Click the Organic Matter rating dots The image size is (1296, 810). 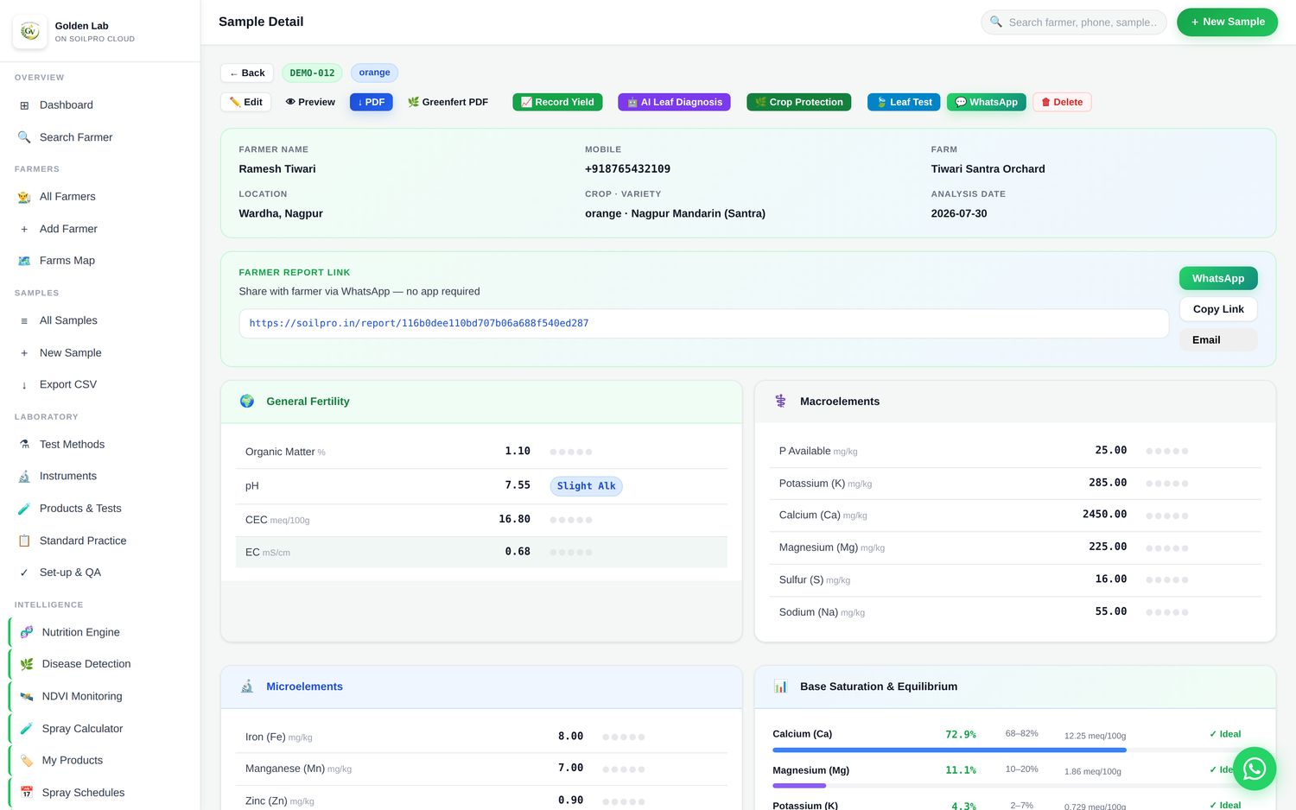click(571, 452)
